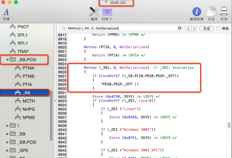
Task: Expand the _SB folder
Action: (8, 134)
